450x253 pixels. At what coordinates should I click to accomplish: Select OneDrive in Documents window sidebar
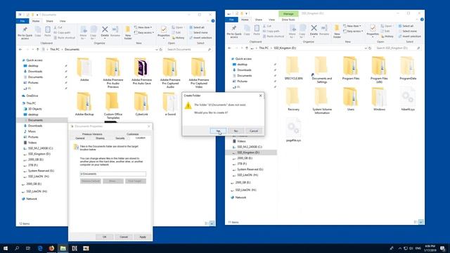click(32, 96)
